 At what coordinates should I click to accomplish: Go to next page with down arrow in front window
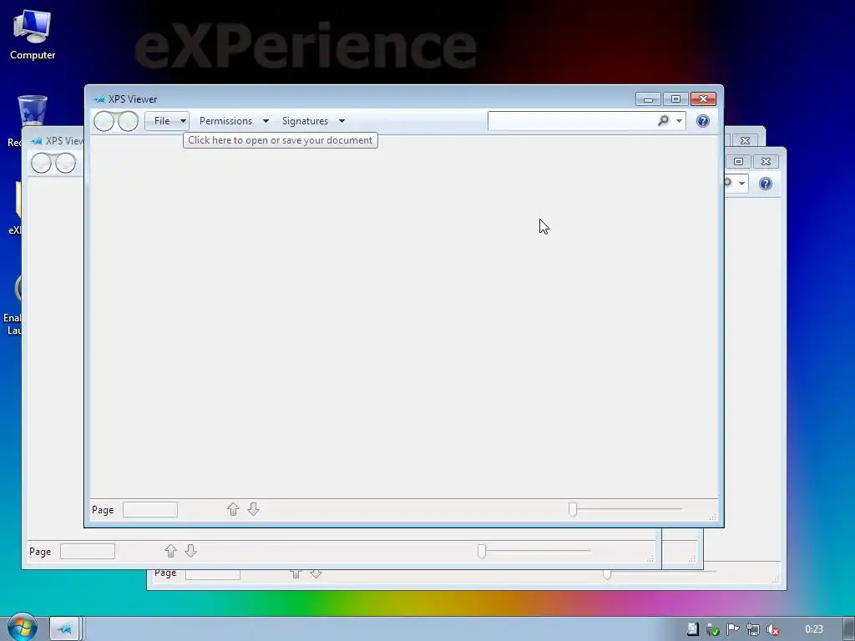(253, 509)
